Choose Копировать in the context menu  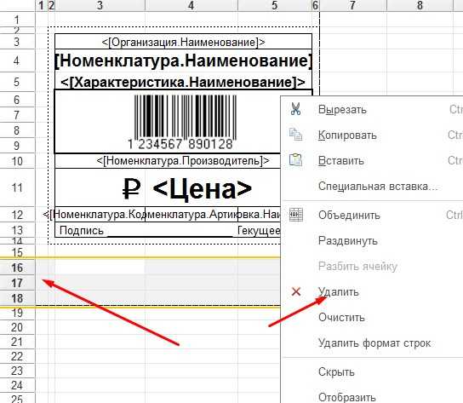pos(347,135)
